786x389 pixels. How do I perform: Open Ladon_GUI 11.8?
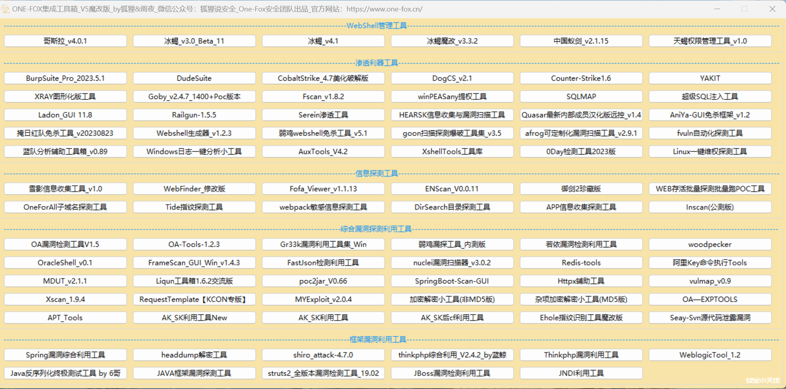(65, 115)
